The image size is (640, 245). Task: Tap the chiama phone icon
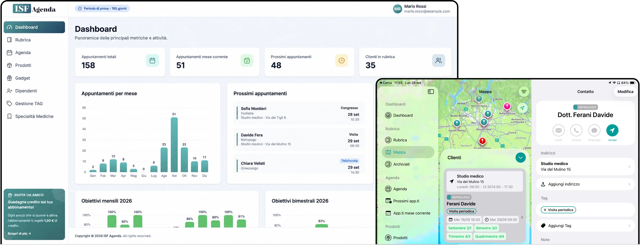pos(576,130)
